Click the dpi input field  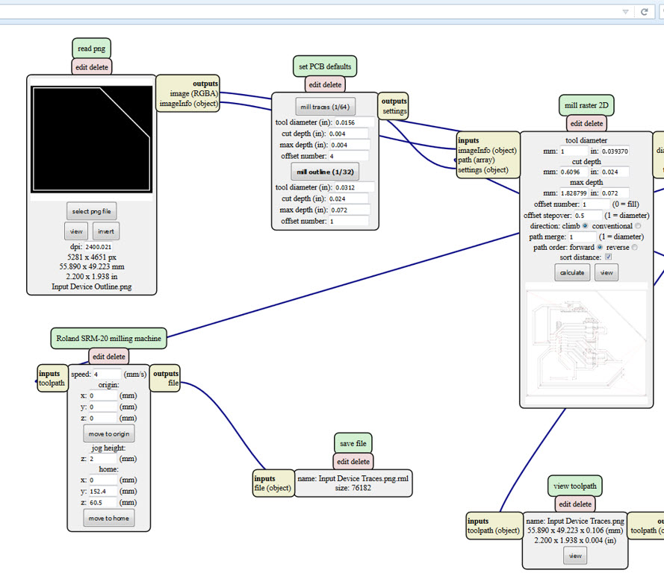tap(99, 247)
